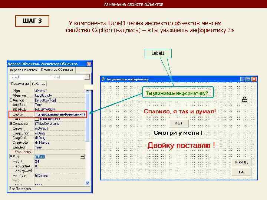
Task: Select the Hint property row
Action: pyautogui.click(x=47, y=180)
